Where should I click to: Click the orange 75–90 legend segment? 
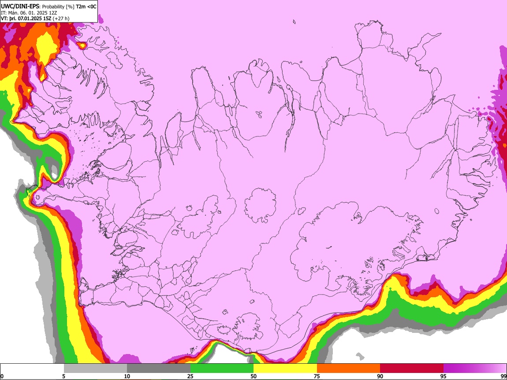349,369
